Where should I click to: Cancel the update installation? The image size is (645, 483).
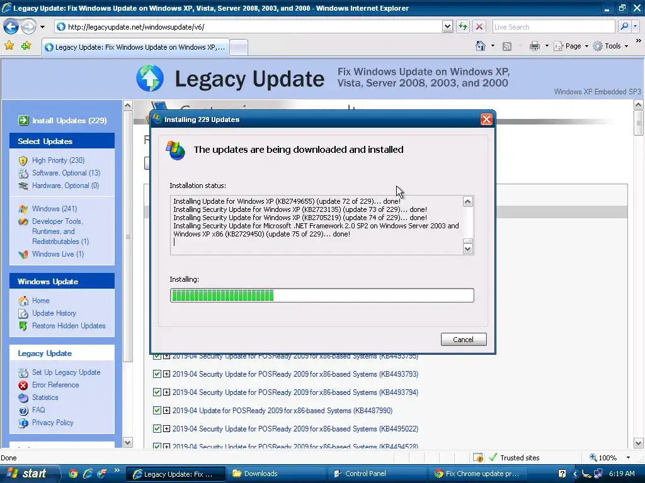coord(464,339)
